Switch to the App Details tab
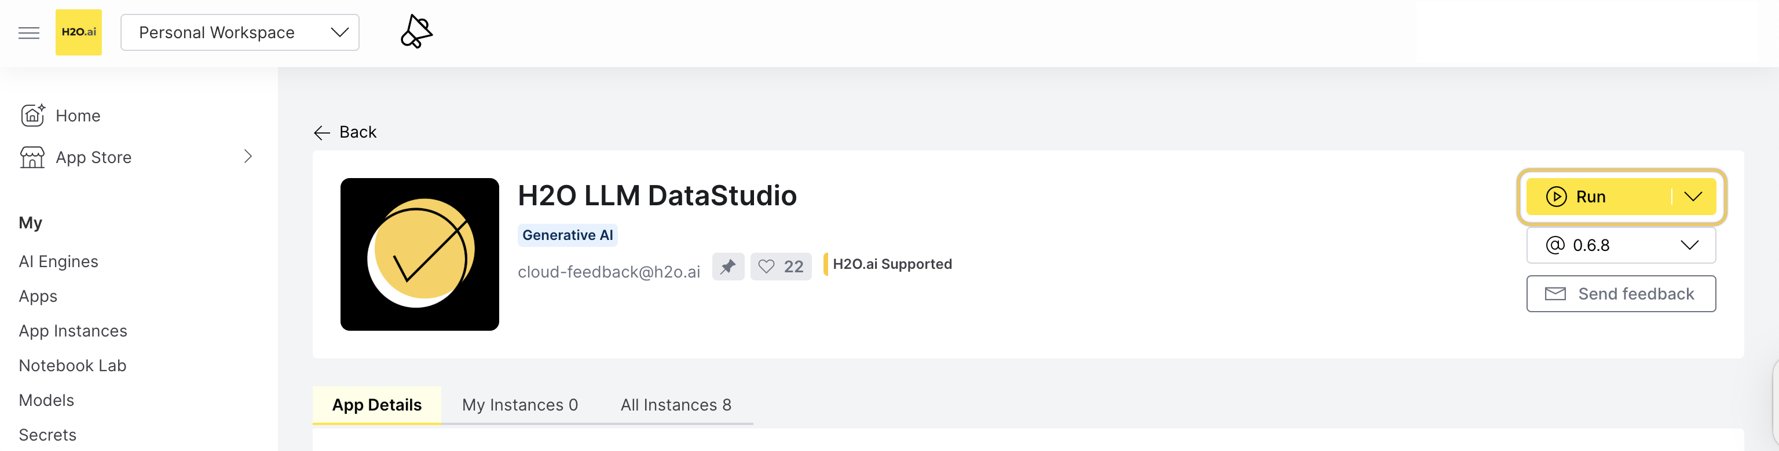This screenshot has width=1779, height=451. tap(377, 405)
